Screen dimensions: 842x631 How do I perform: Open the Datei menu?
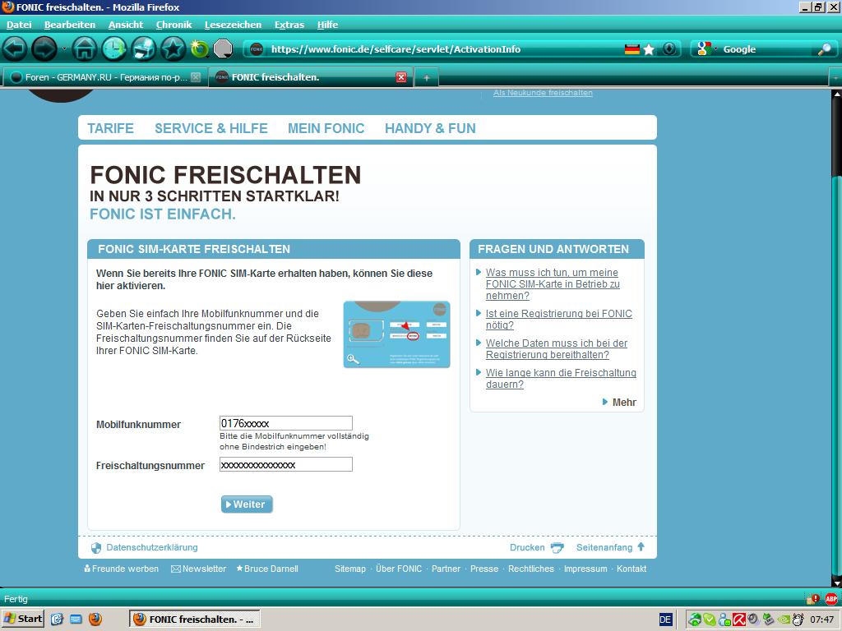[x=19, y=25]
